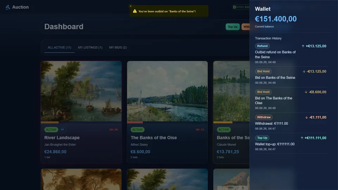
Task: Click the down arrow beside -€13.125,00
Action: (x=304, y=71)
